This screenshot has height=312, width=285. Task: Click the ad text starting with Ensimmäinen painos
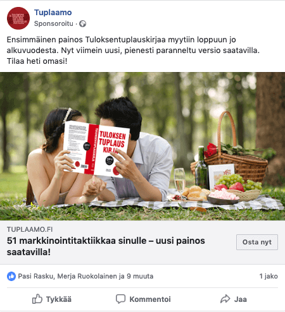133,51
